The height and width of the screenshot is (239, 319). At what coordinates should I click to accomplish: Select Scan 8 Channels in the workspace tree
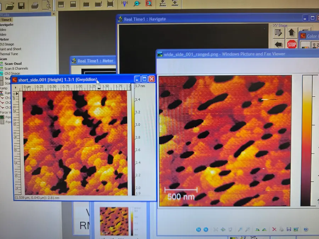[16, 68]
